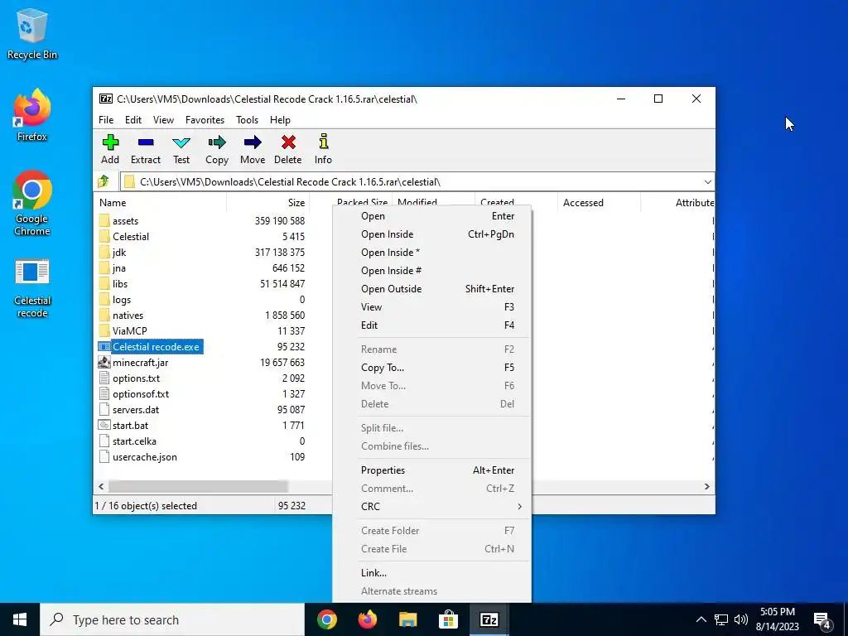This screenshot has height=636, width=848.
Task: Click the taskbar search box
Action: click(172, 619)
